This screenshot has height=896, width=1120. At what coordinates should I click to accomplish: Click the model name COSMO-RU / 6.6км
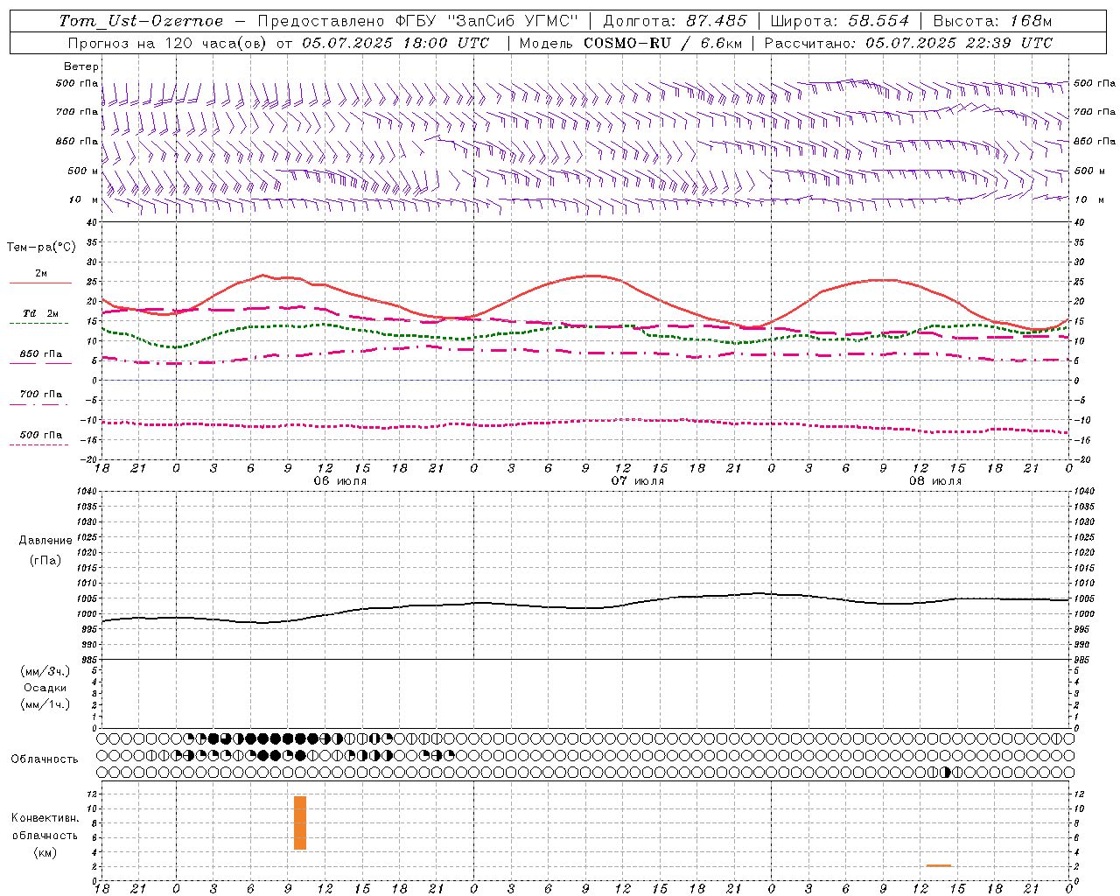662,43
